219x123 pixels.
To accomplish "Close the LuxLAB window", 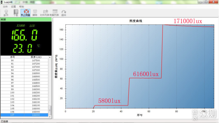I will tap(214, 2).
